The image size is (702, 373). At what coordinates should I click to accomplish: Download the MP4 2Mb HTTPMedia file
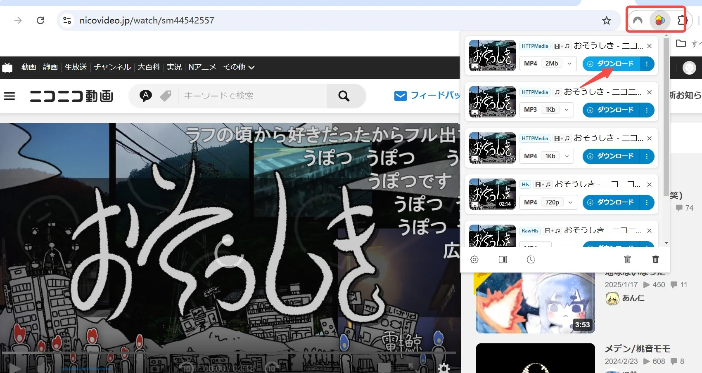(x=611, y=64)
